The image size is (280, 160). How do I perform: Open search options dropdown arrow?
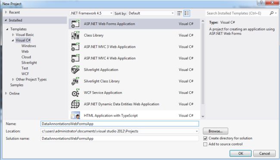pyautogui.click(x=276, y=13)
